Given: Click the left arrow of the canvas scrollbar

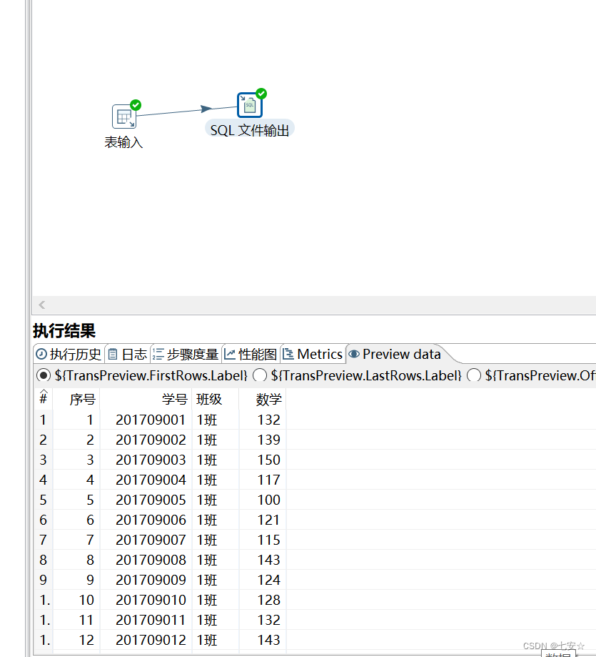Looking at the screenshot, I should [41, 305].
